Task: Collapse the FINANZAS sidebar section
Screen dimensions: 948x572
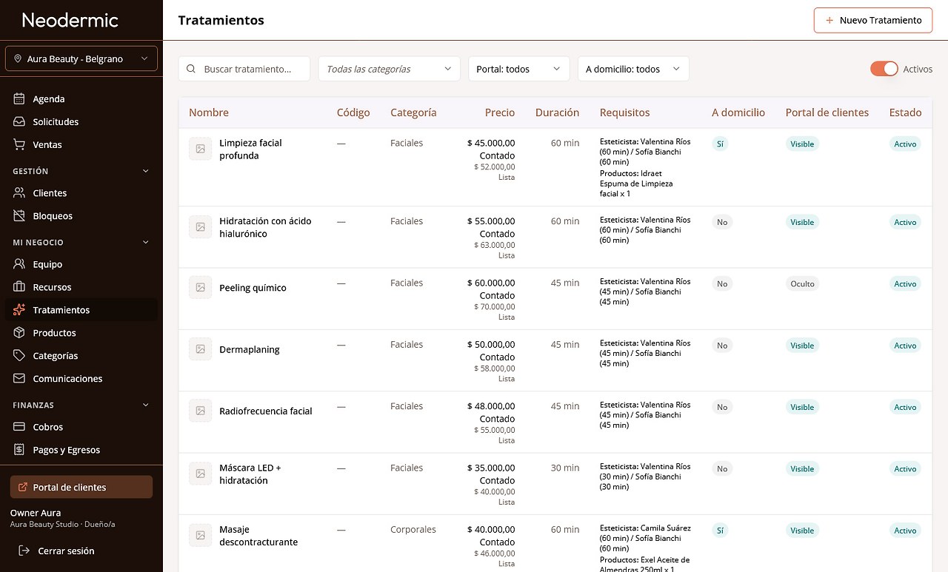Action: click(x=81, y=405)
